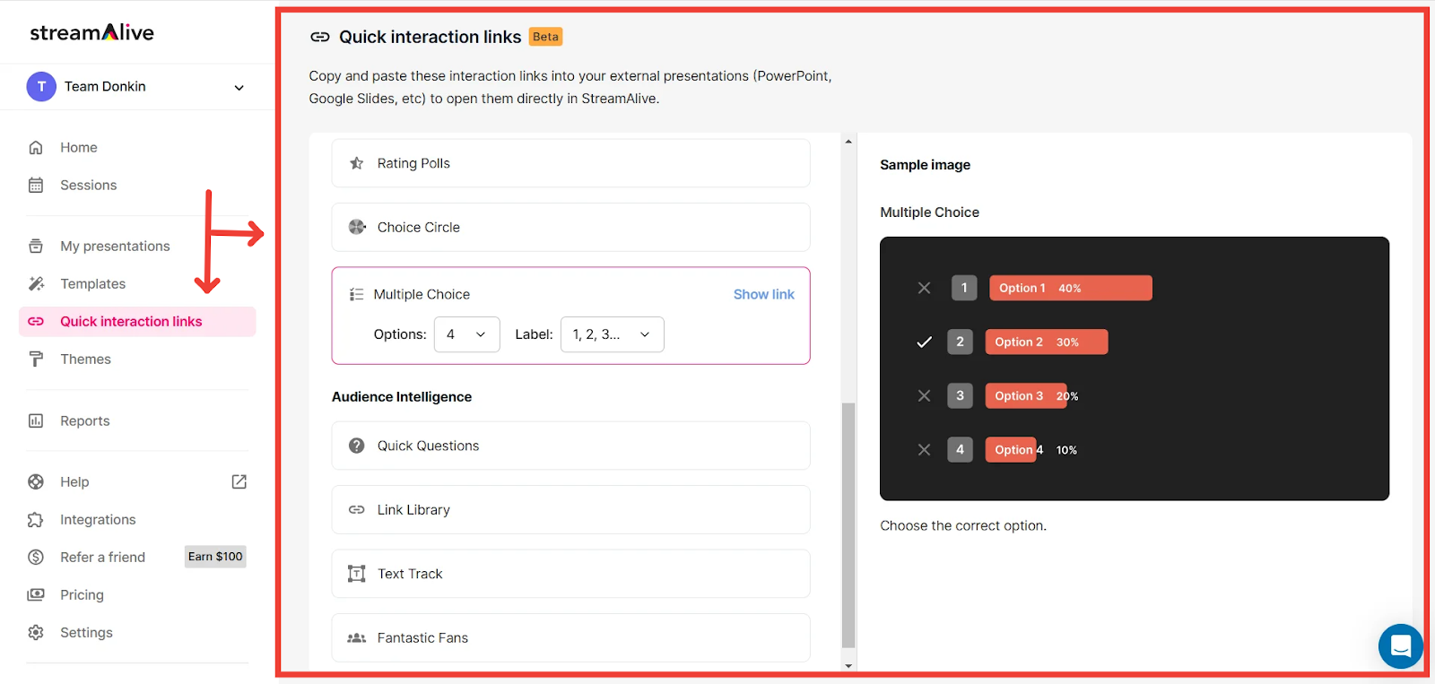Viewport: 1435px width, 684px height.
Task: Click the Pricing money icon
Action: tap(36, 595)
